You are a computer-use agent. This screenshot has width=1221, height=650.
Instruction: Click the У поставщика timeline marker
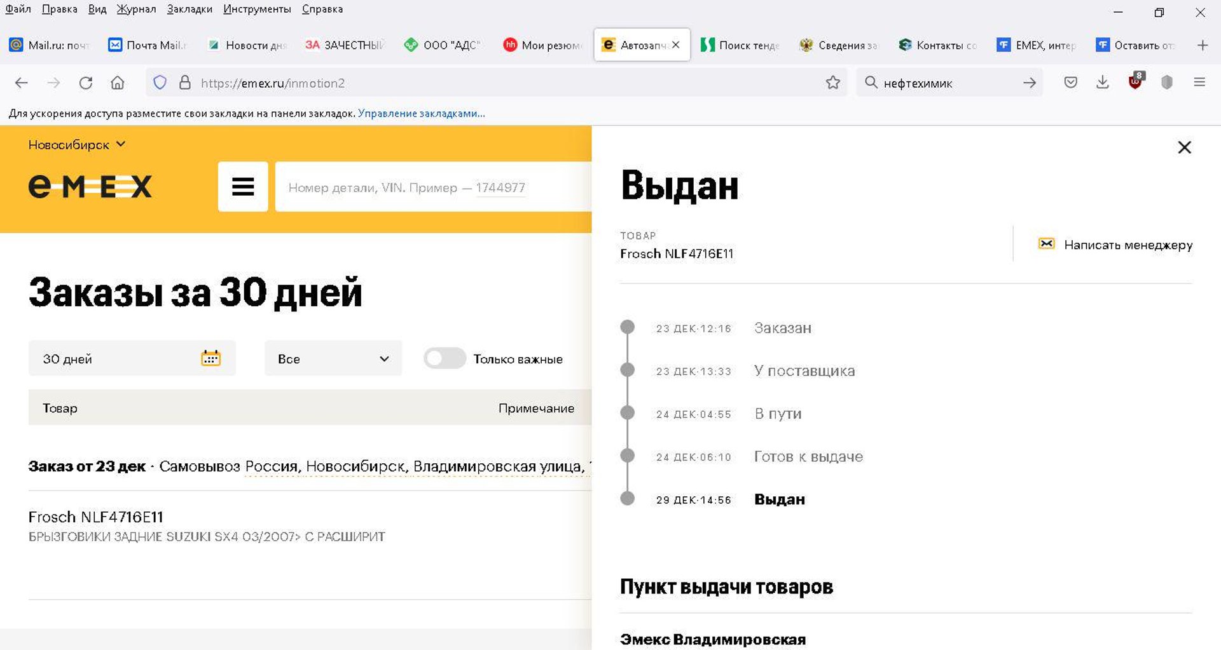click(627, 370)
